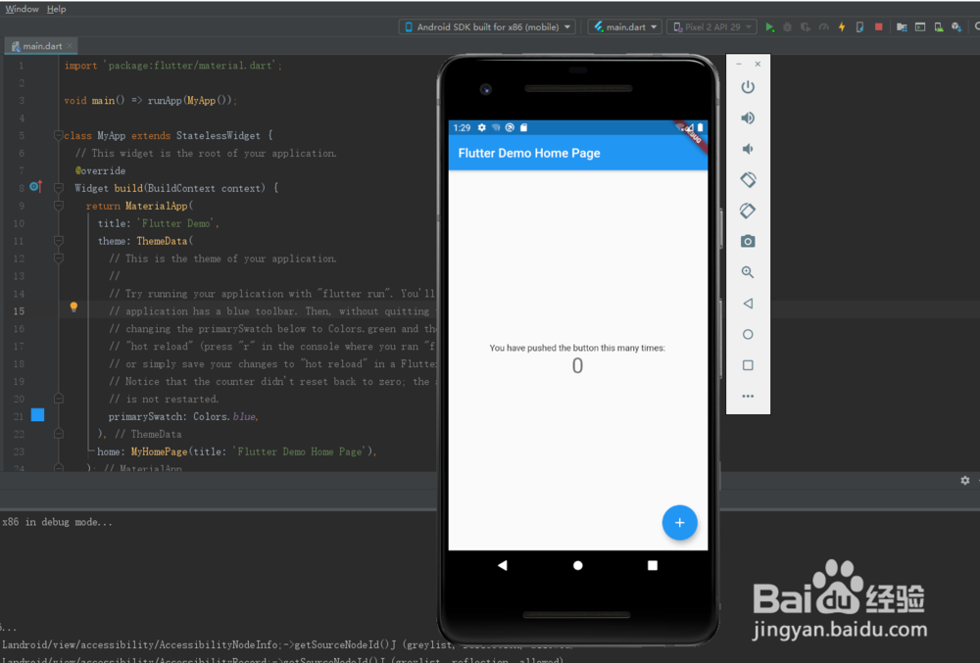Minimize the emulator control sidebar
980x663 pixels.
click(739, 64)
